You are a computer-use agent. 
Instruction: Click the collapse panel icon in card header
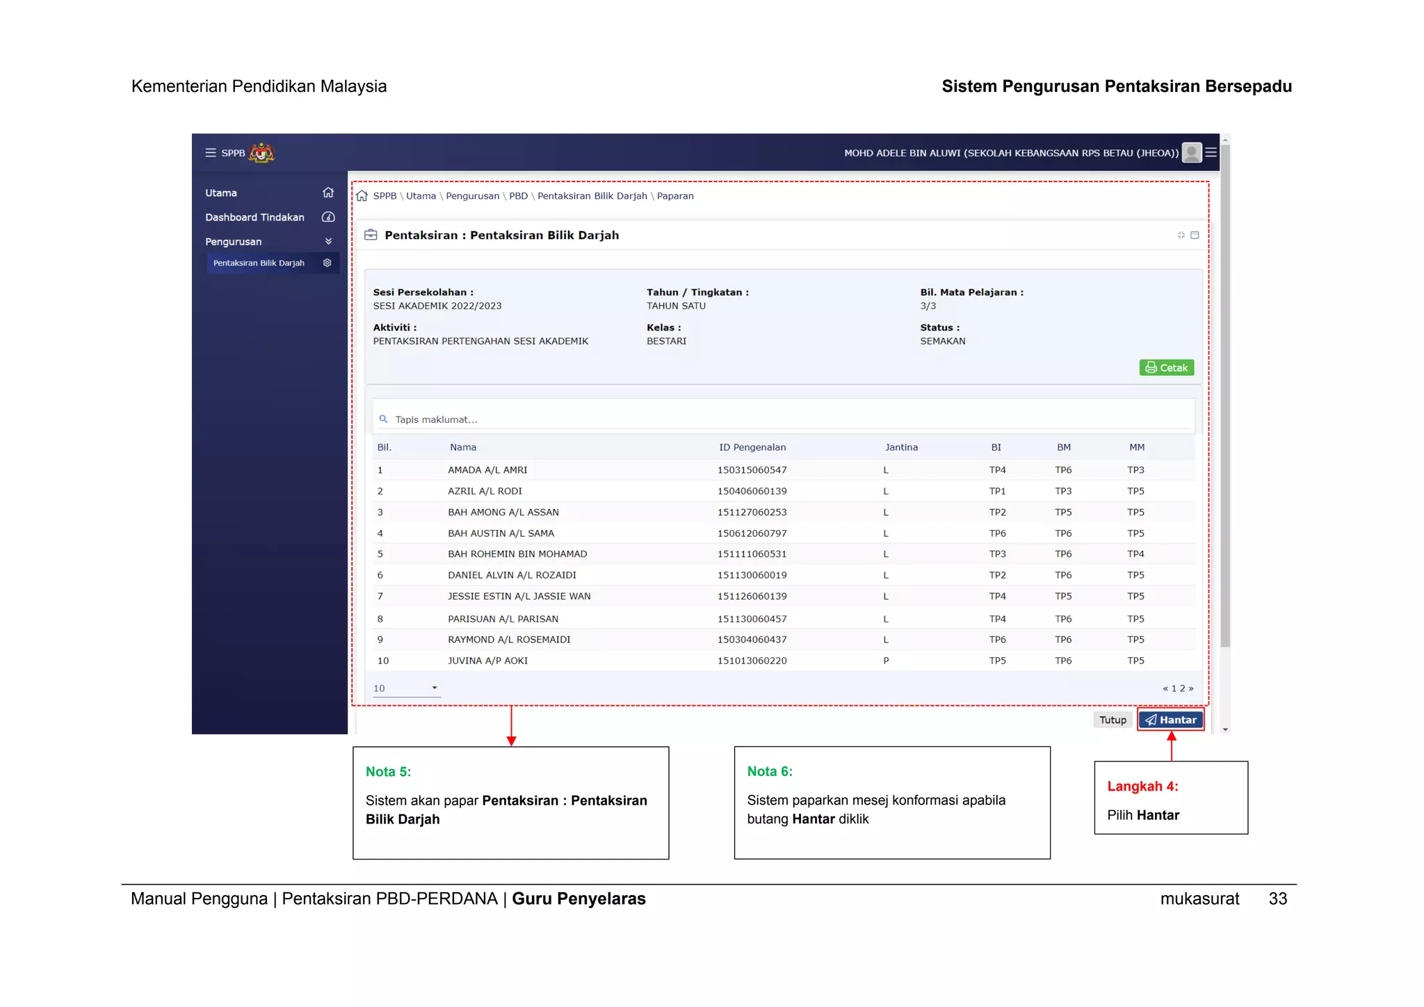click(1181, 235)
